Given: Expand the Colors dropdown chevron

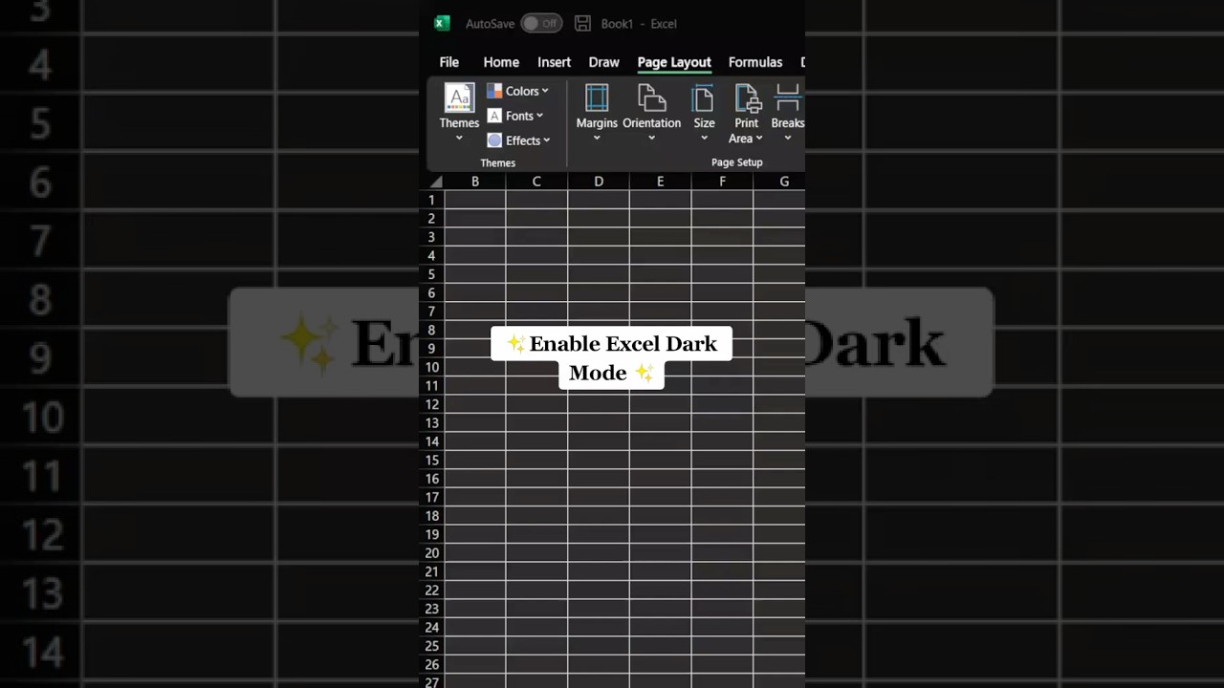Looking at the screenshot, I should (545, 91).
